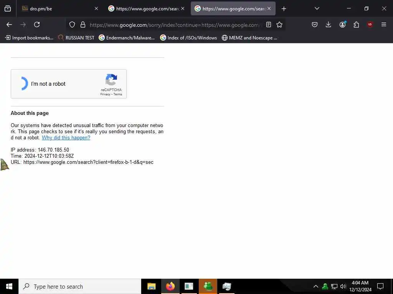
Task: Open Firefox View tabs overview icon
Action: [8, 9]
